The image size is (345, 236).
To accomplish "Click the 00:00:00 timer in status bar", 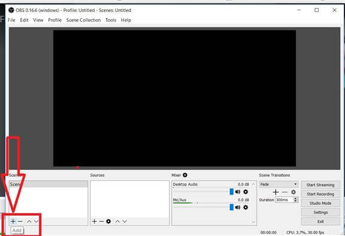I will point(268,232).
